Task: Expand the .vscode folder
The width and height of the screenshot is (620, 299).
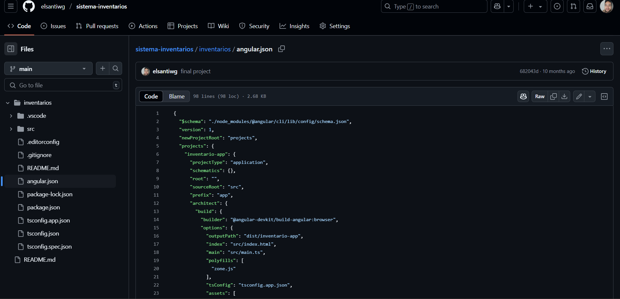Action: [11, 116]
